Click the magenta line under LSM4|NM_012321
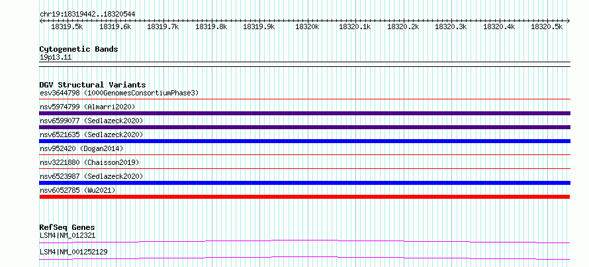 [304, 241]
